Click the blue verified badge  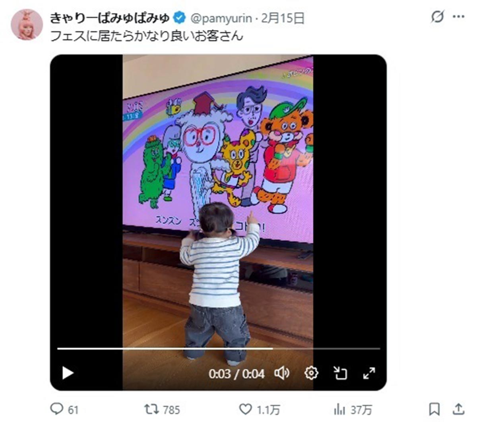(180, 18)
